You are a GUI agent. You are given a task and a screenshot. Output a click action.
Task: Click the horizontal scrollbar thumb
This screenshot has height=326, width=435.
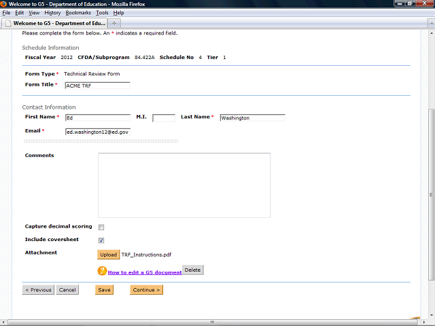(x=213, y=323)
